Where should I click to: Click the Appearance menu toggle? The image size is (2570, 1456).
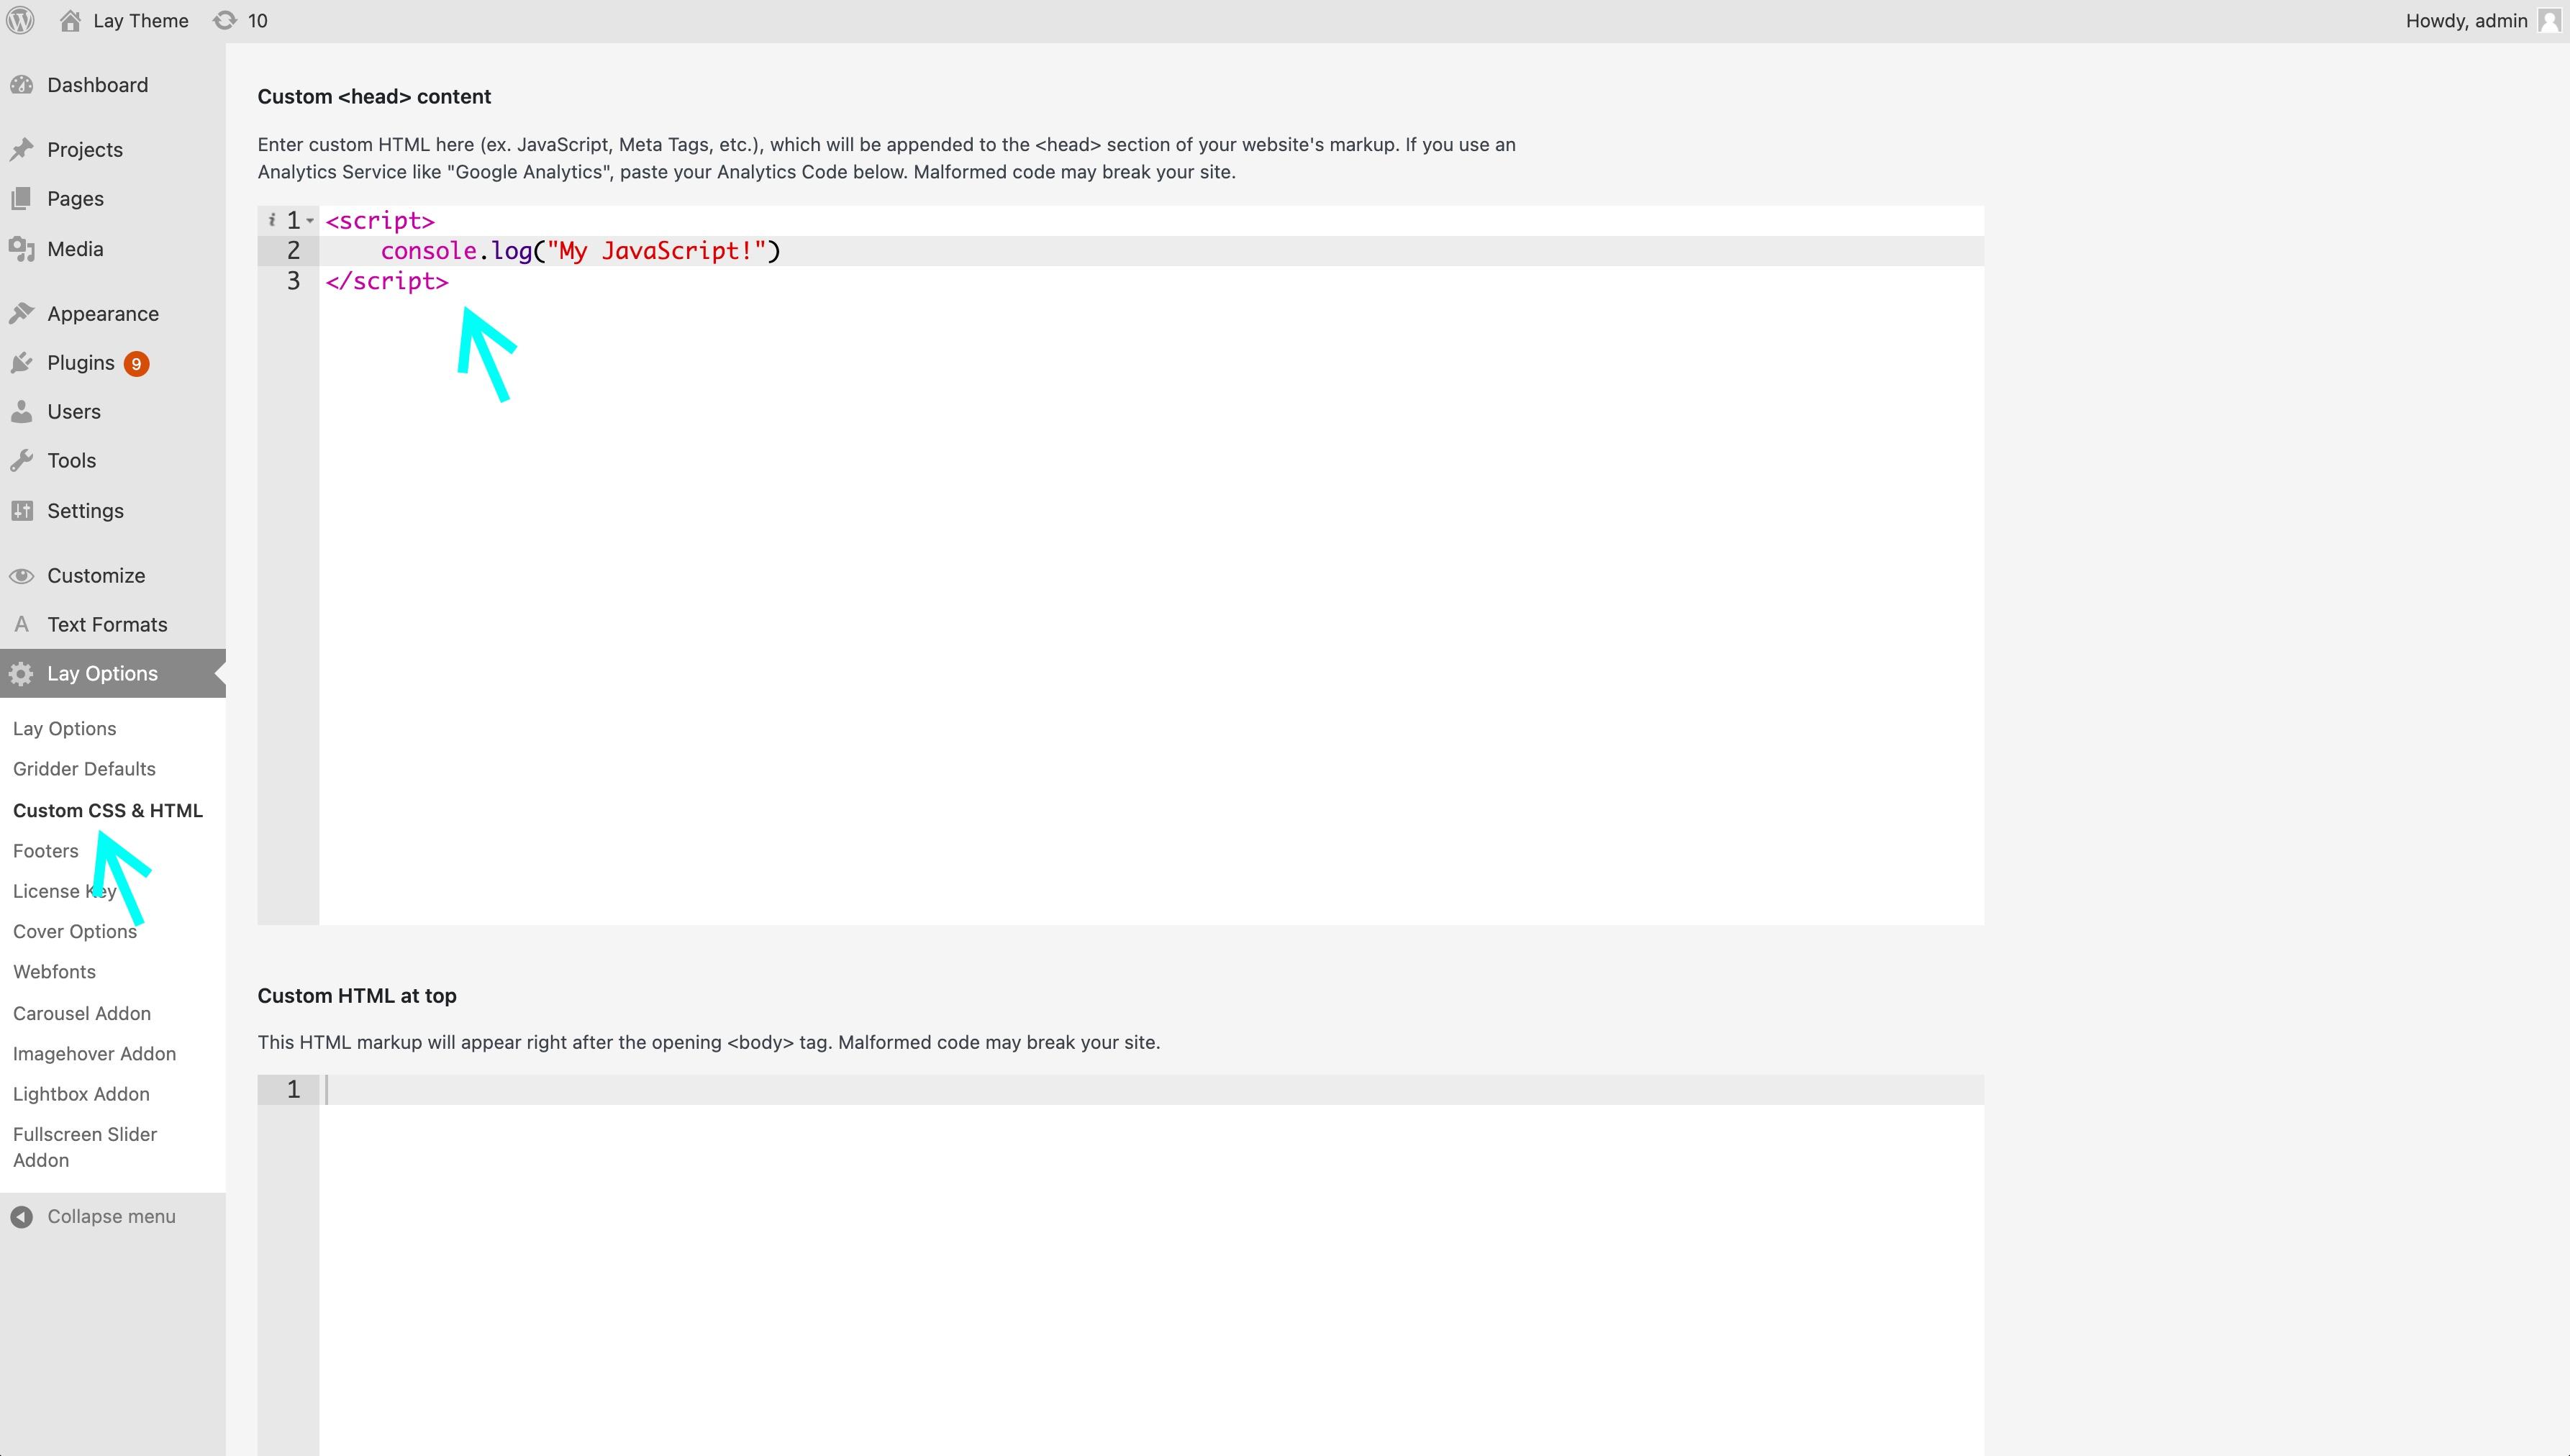[102, 314]
